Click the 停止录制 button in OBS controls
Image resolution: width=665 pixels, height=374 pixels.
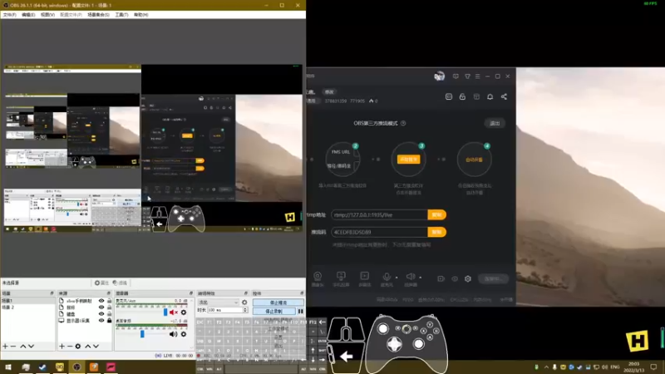(x=274, y=311)
